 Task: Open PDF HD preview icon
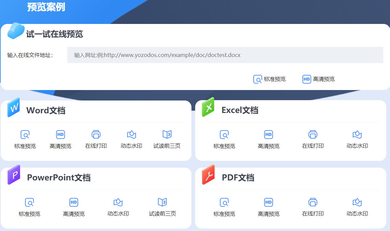tap(268, 202)
